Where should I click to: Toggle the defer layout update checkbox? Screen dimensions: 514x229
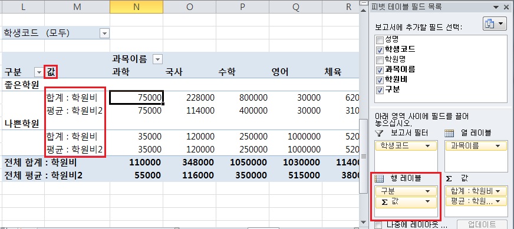pyautogui.click(x=378, y=225)
